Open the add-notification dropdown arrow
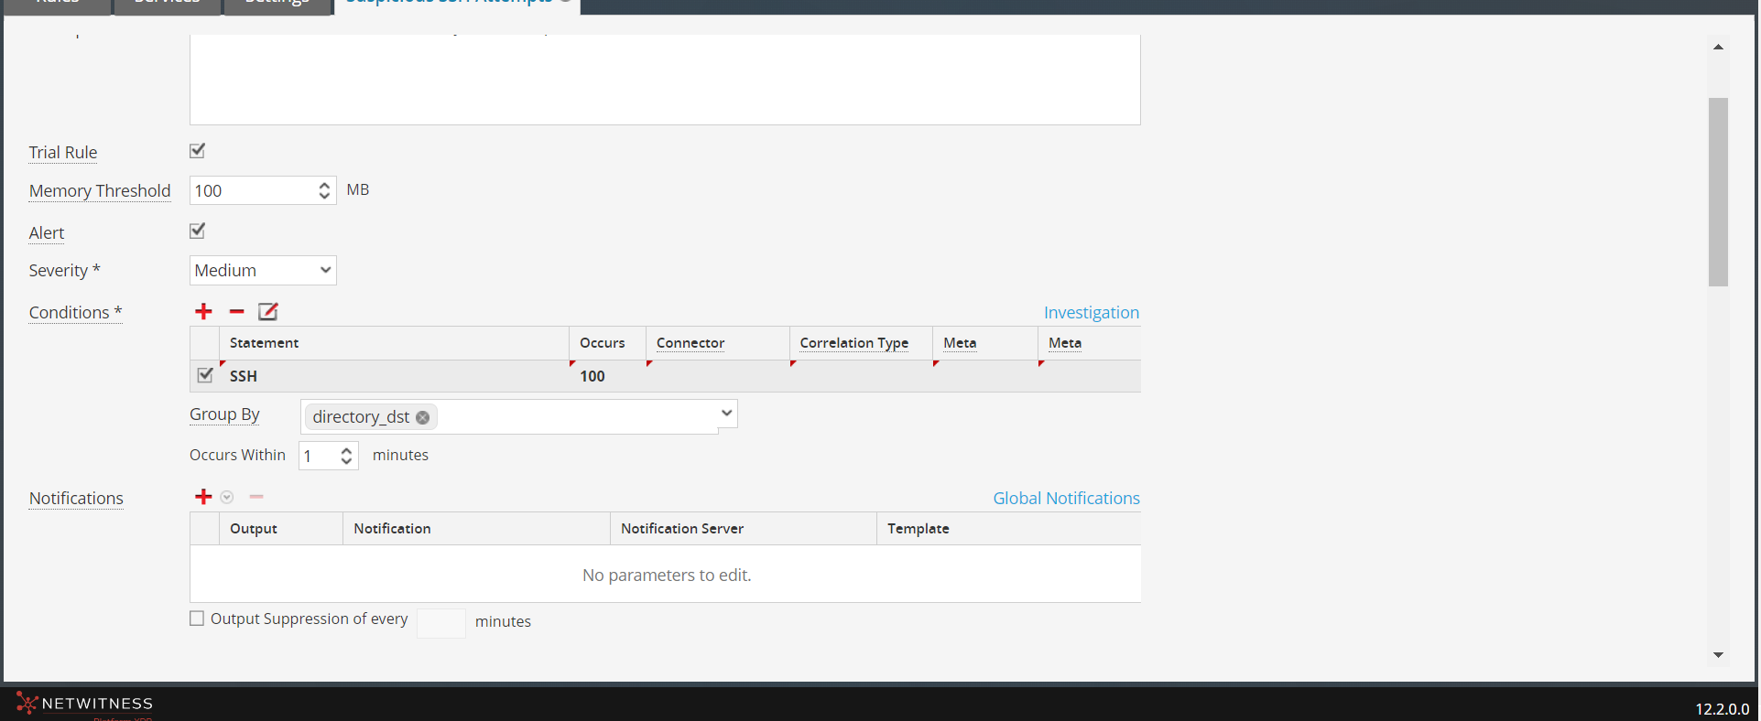 227,497
